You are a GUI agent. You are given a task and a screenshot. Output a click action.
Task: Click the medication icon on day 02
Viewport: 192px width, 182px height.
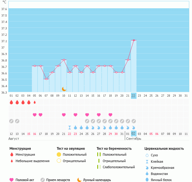[17, 121]
